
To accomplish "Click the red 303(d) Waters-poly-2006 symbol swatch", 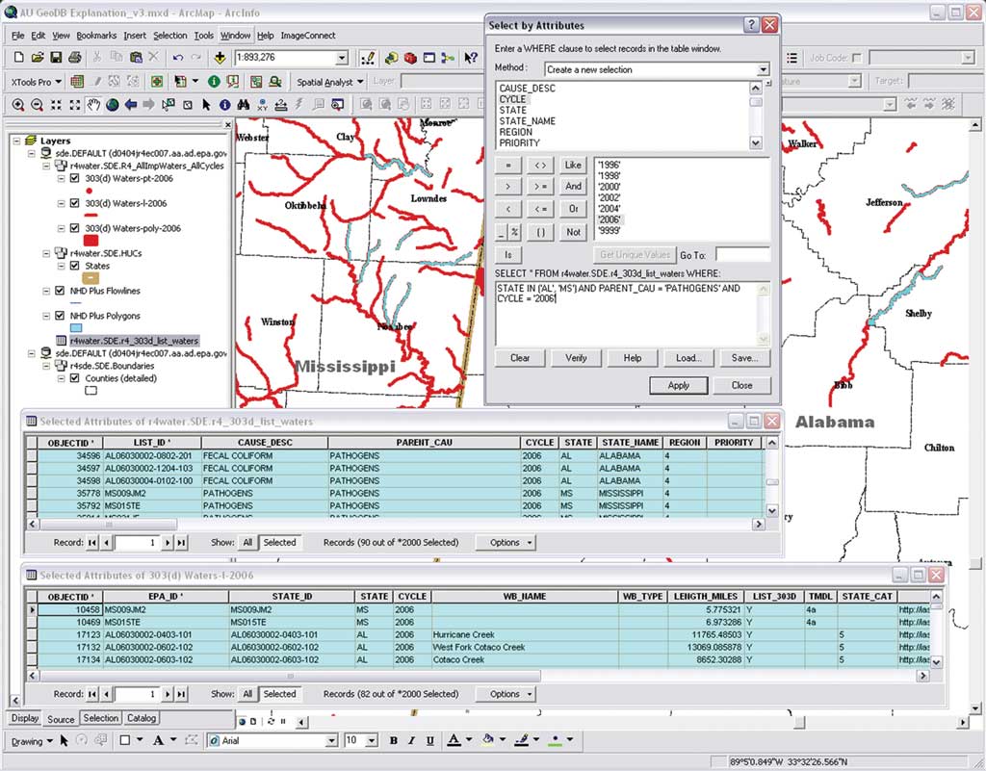I will pyautogui.click(x=91, y=240).
